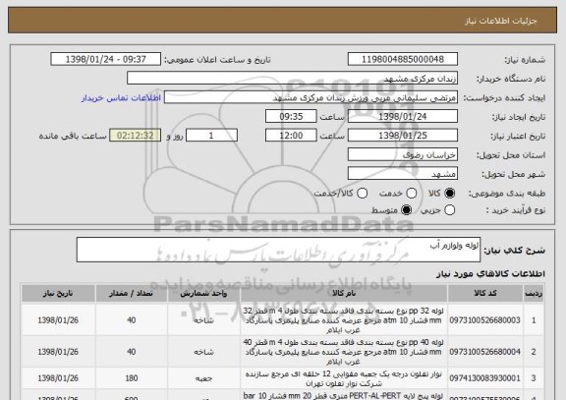Screen dimensions: 566x400
Task: Focus the ایجاد کننده درخواست field
Action: 311,97
